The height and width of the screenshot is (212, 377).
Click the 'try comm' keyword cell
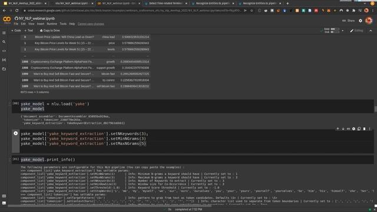(108, 80)
